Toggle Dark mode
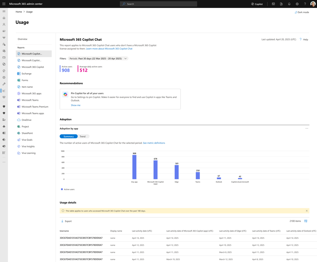 pyautogui.click(x=302, y=12)
